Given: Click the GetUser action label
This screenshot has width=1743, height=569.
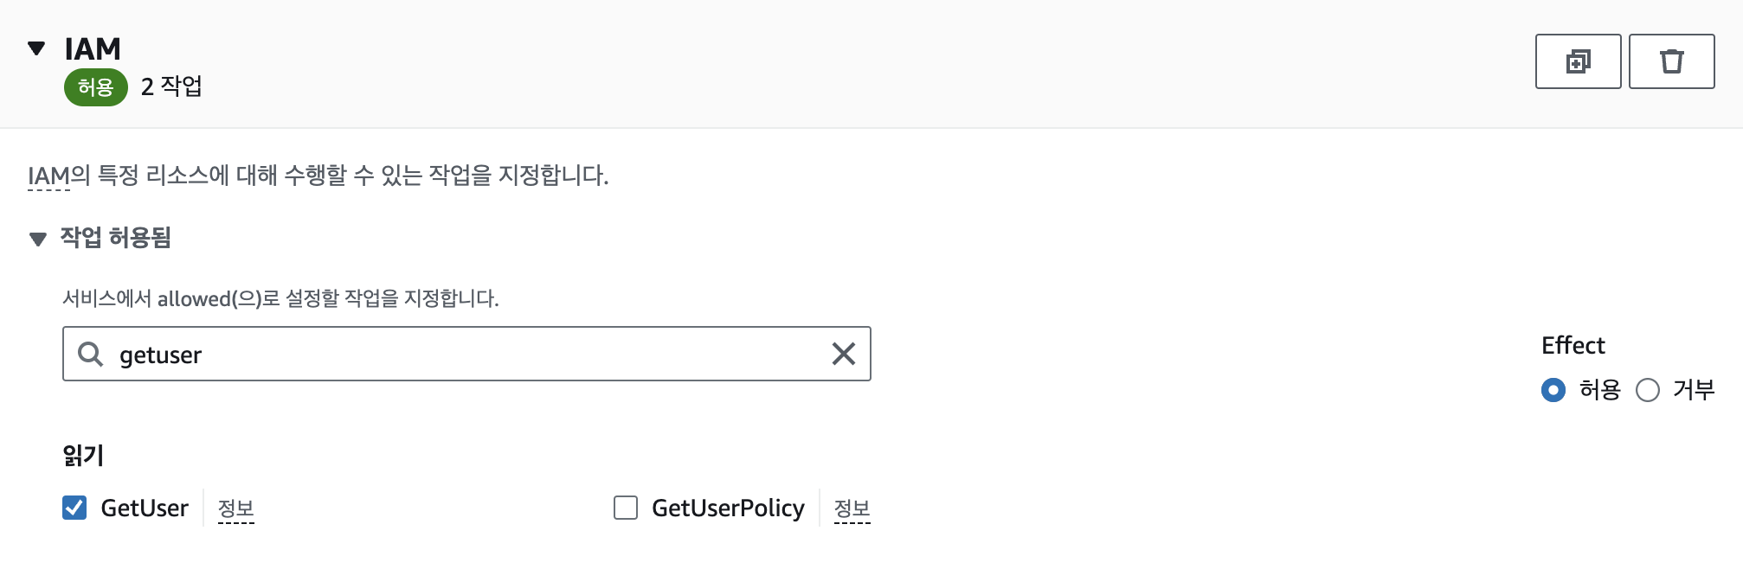Looking at the screenshot, I should (145, 508).
